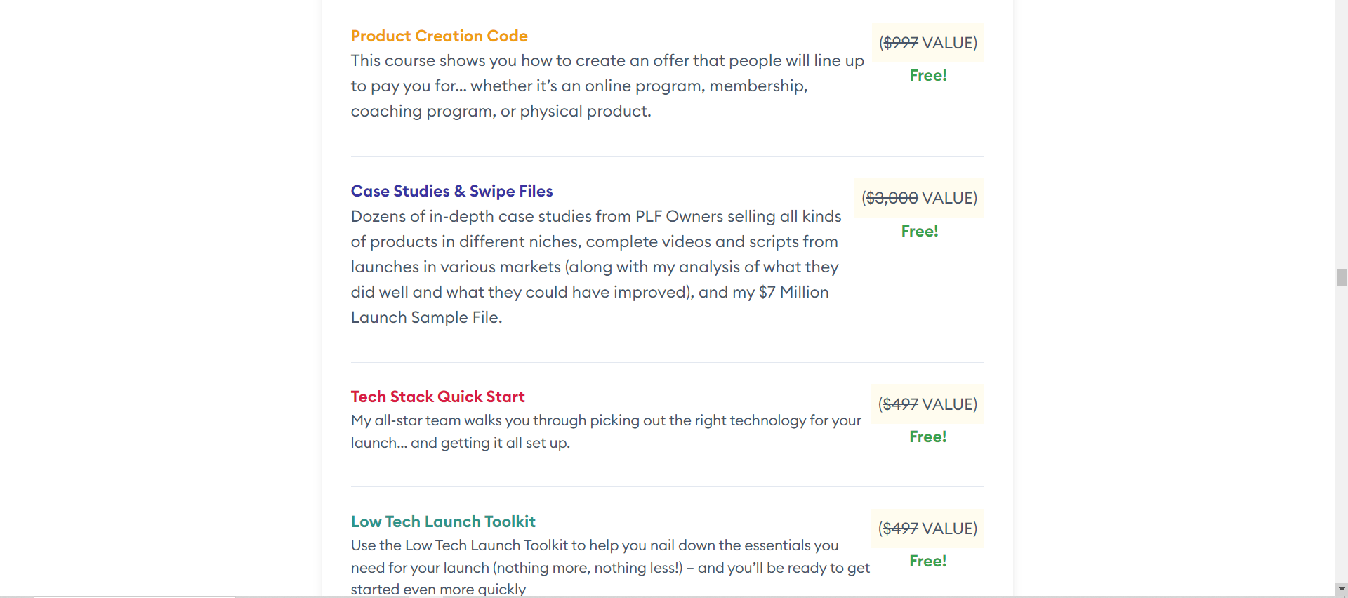Click Free! under the $3,000 value badge
Image resolution: width=1348 pixels, height=598 pixels.
click(x=920, y=231)
